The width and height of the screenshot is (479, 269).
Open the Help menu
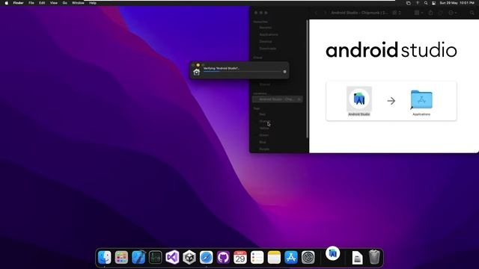93,3
